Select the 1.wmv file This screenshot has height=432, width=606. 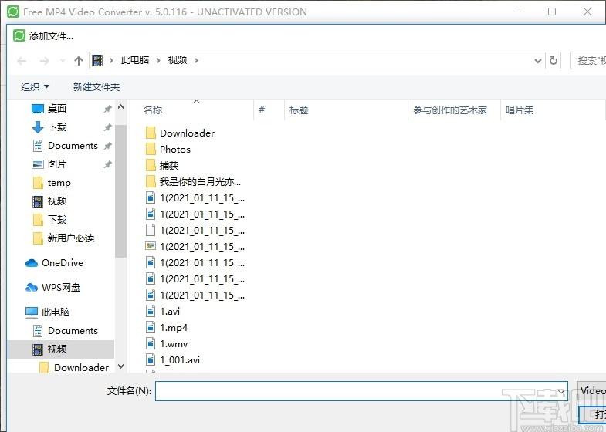point(174,344)
